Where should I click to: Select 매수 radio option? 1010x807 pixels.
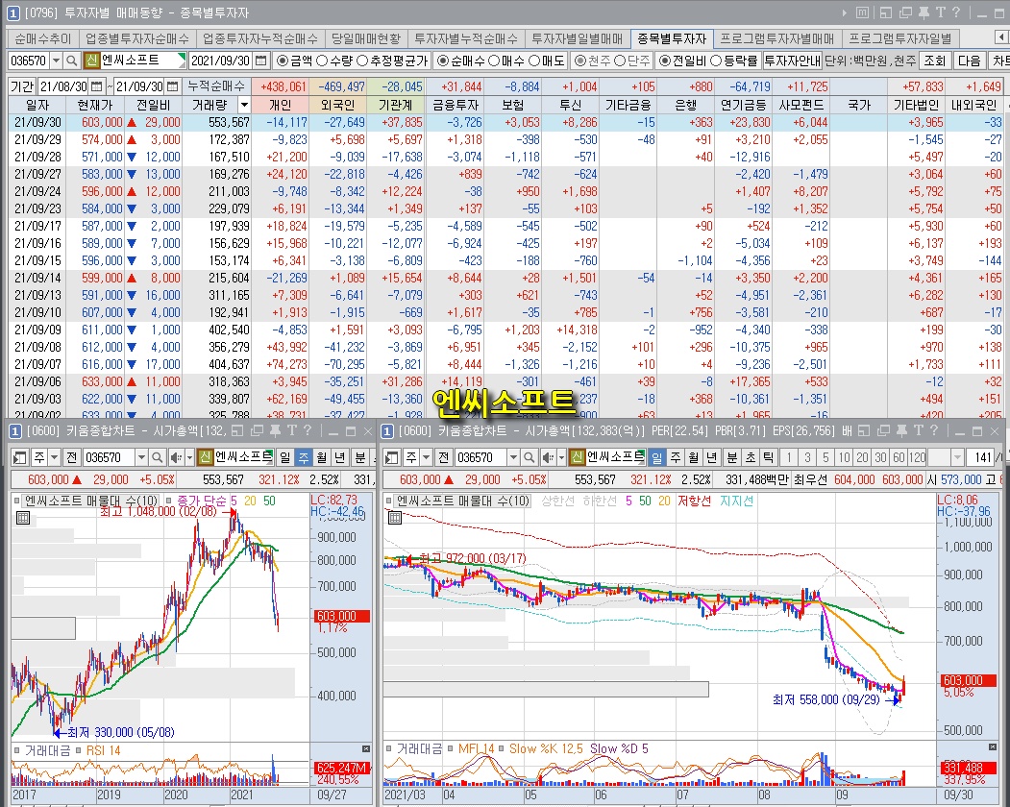tap(507, 61)
